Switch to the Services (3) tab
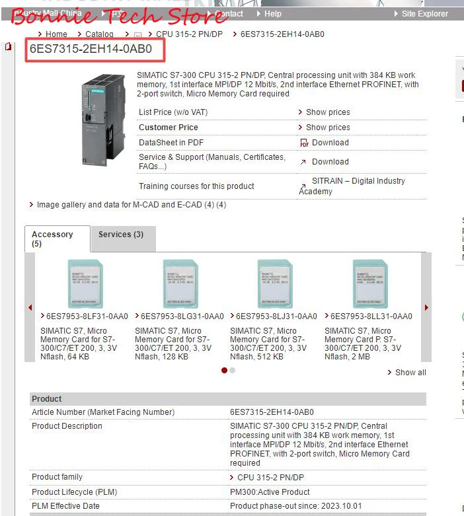This screenshot has width=464, height=516. point(123,239)
